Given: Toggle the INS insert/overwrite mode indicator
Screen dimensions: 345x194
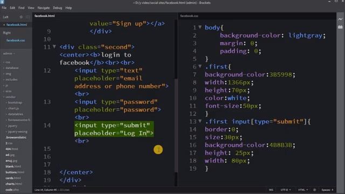Looking at the screenshot, I should point(271,190).
